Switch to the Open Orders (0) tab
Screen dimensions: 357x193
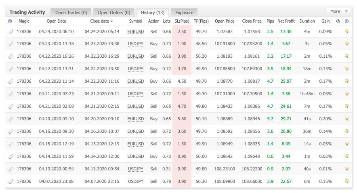(x=114, y=13)
